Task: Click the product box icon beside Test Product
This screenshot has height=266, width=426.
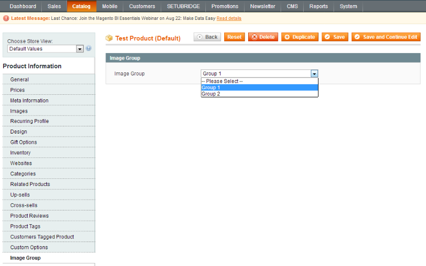Action: [x=109, y=38]
